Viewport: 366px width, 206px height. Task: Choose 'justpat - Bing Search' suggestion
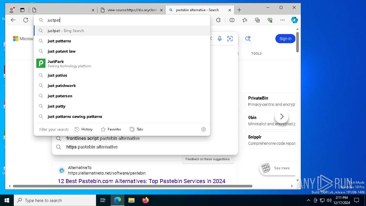pos(122,31)
